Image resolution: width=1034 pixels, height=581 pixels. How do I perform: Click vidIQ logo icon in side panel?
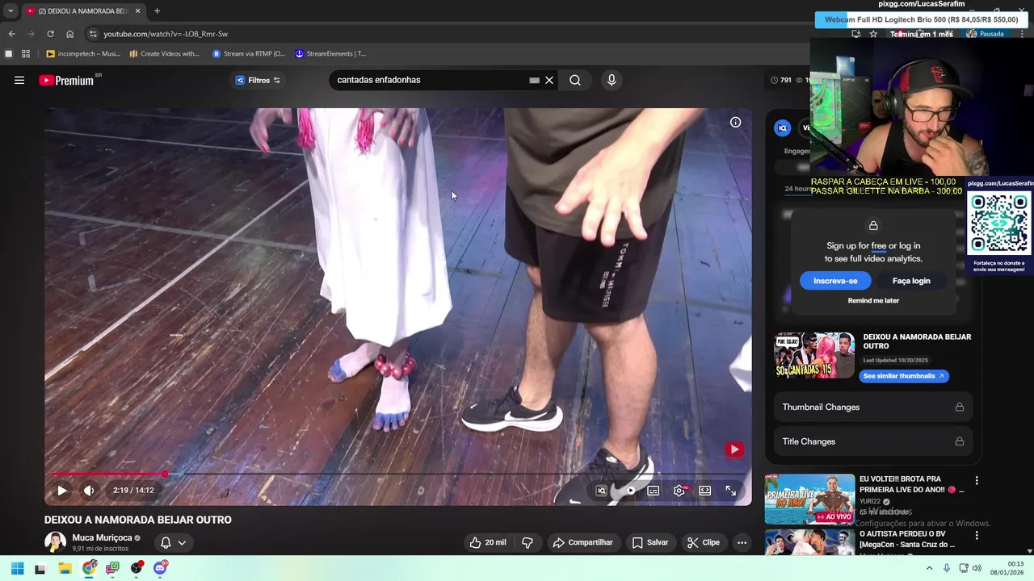pyautogui.click(x=782, y=127)
